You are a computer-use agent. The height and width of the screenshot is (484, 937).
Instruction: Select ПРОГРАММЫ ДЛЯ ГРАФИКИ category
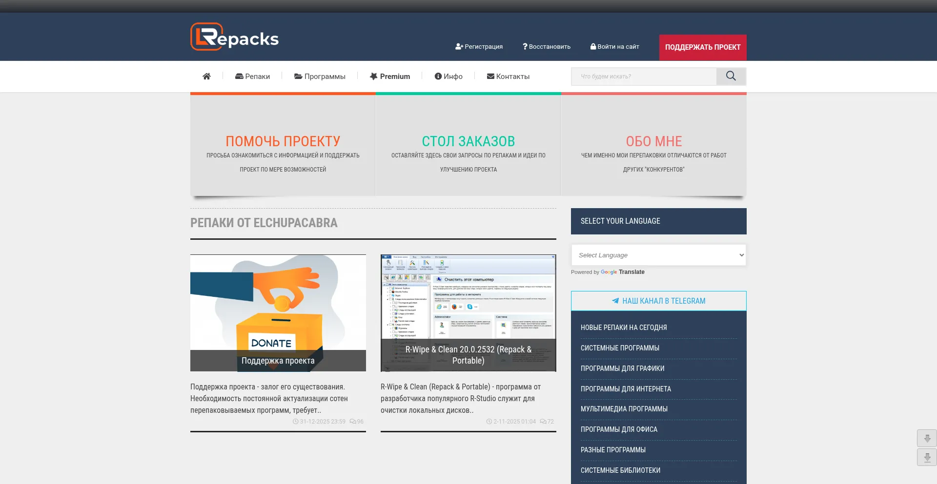coord(623,368)
